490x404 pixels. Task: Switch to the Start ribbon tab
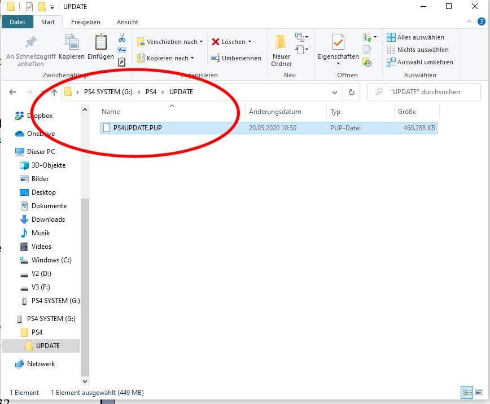coord(48,22)
